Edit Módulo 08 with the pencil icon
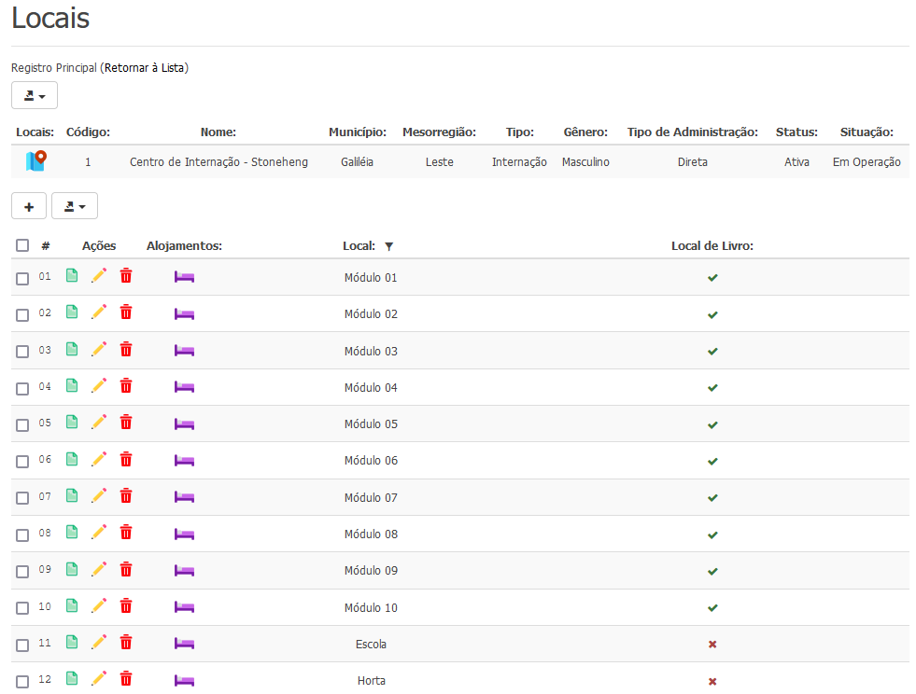 coord(99,533)
